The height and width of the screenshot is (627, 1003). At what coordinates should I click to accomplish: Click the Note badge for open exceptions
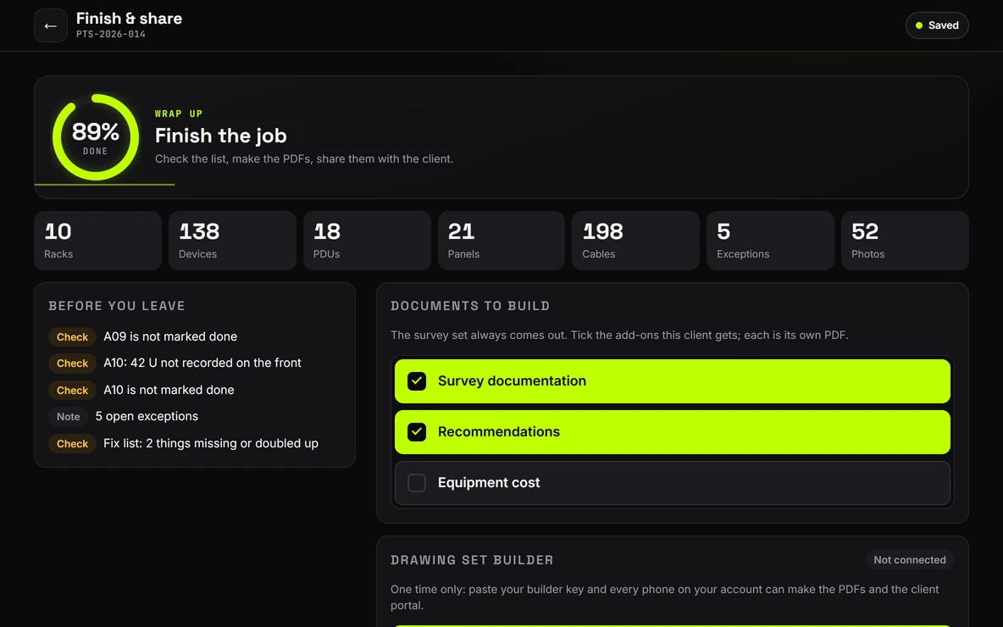click(x=69, y=417)
